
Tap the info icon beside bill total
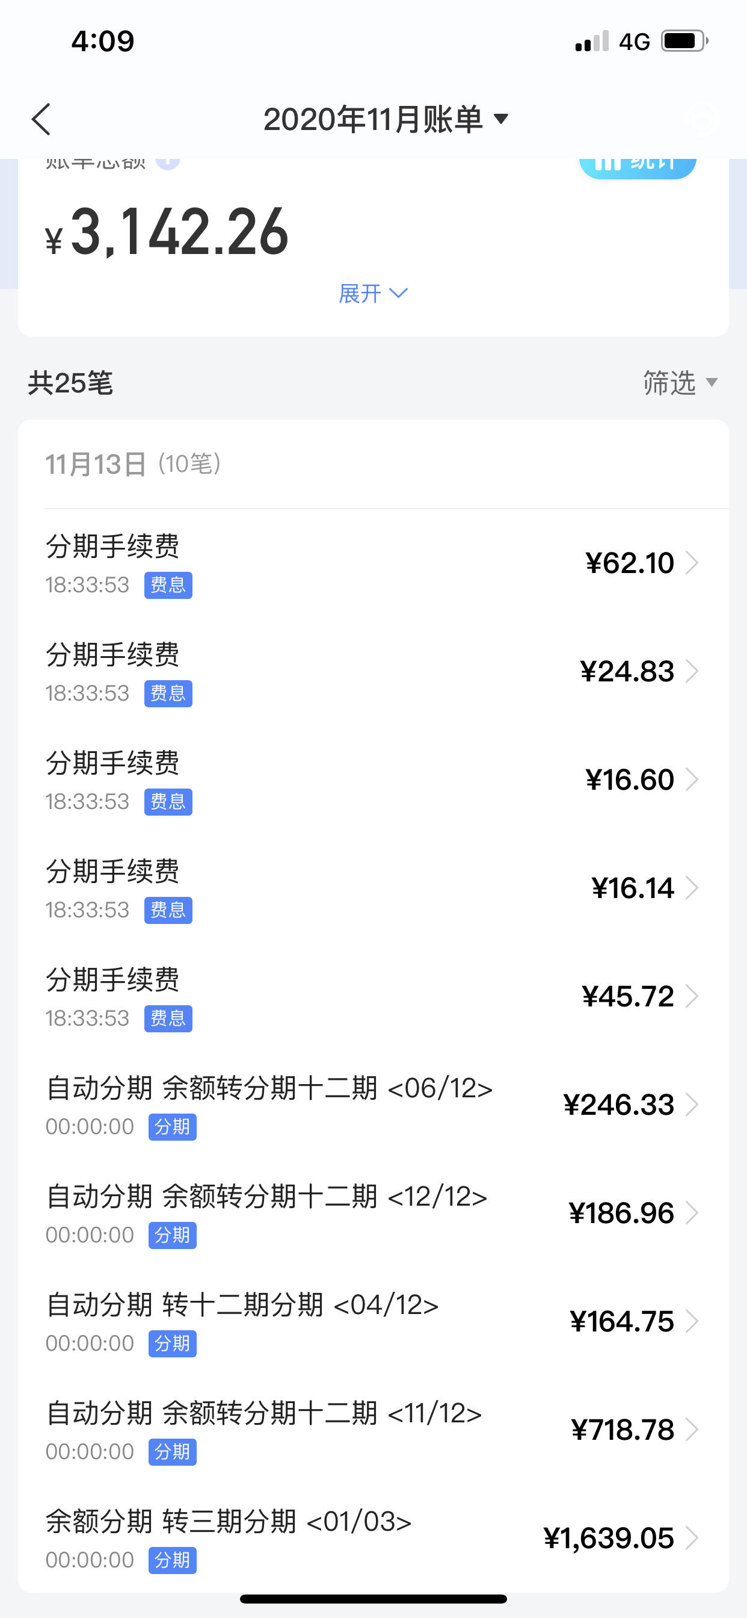(x=168, y=163)
